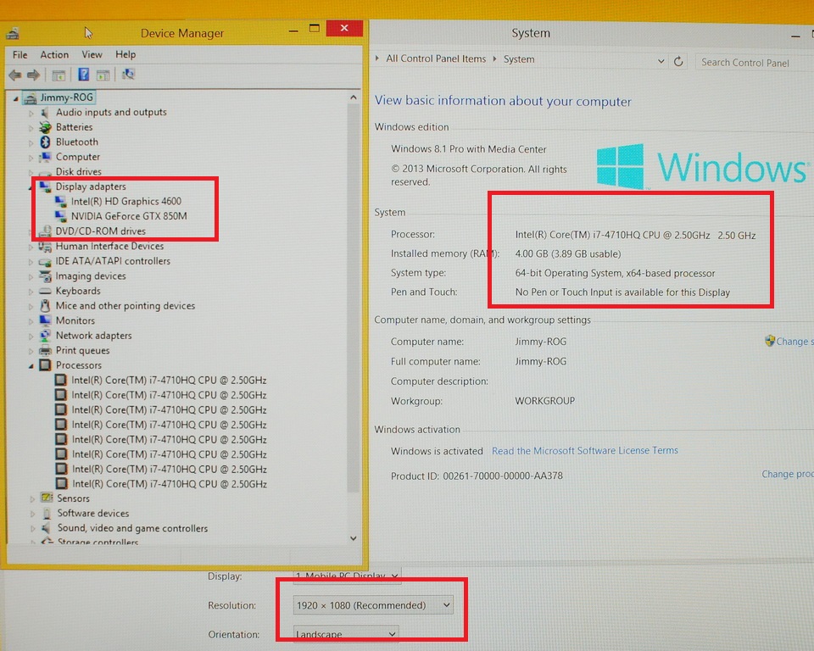Click the Intel(R) HD Graphics 4600 adapter icon
The image size is (814, 651).
pos(61,202)
